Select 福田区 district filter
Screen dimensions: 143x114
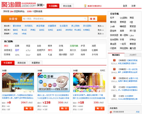(15, 30)
